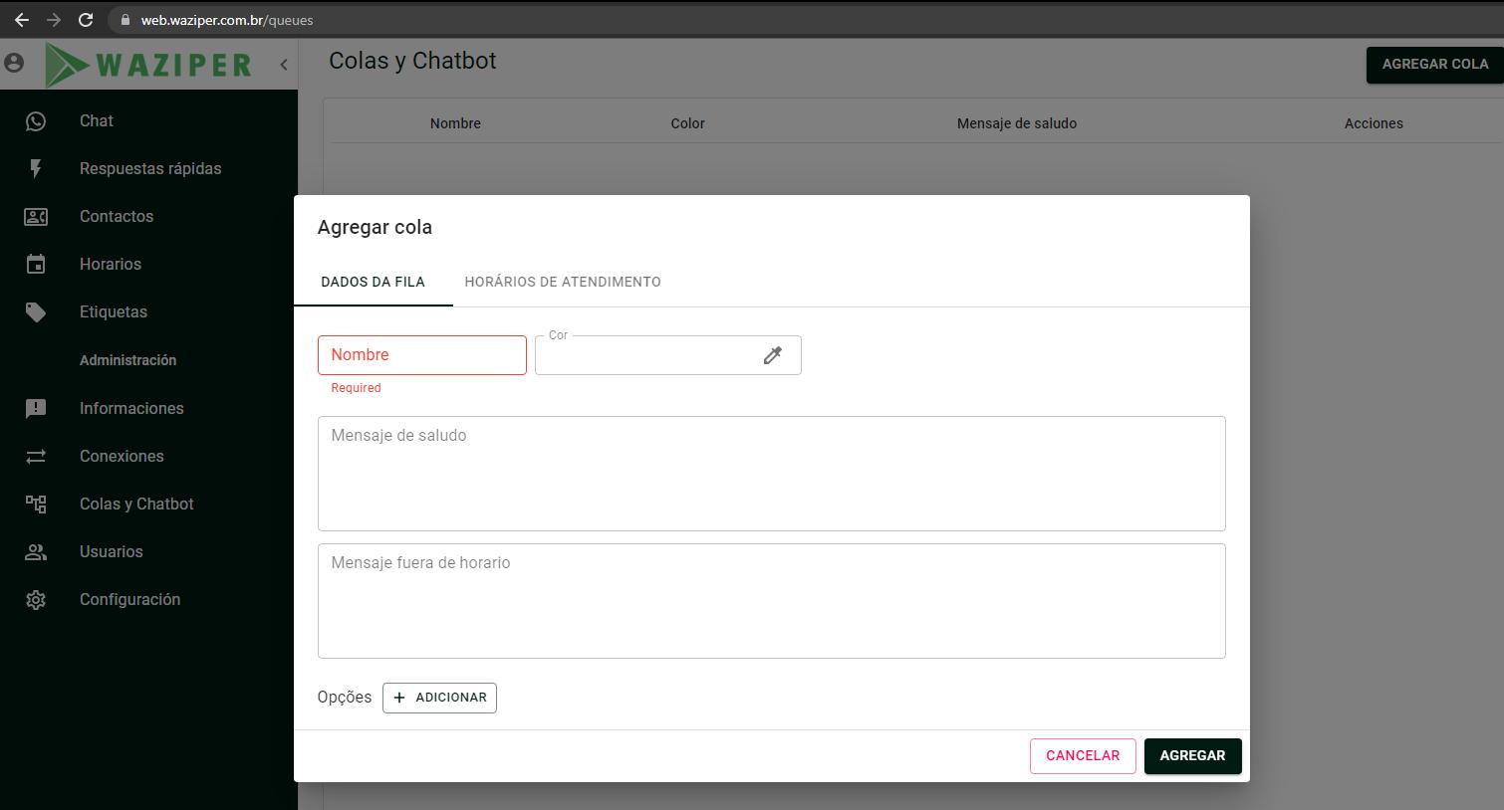Click the lightning bolt Respuestas rápidas icon
The width and height of the screenshot is (1504, 810).
[x=36, y=169]
